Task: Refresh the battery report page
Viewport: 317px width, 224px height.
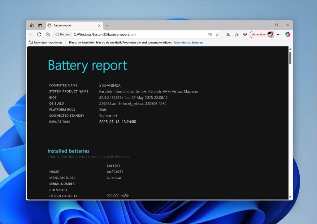Action: [39, 34]
